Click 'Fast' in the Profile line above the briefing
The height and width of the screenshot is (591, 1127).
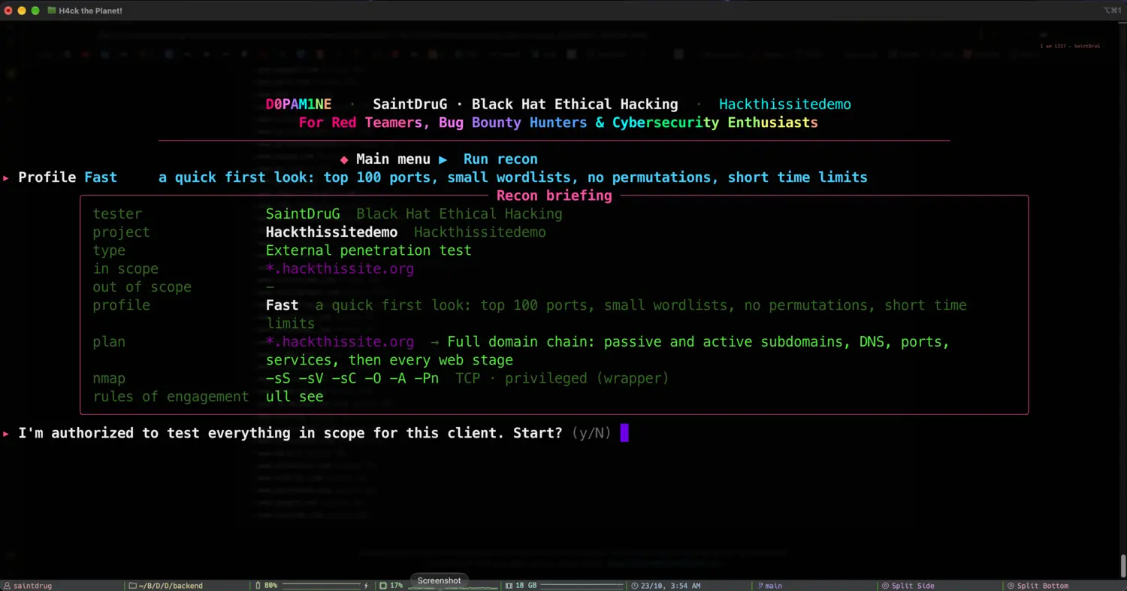[x=101, y=177]
